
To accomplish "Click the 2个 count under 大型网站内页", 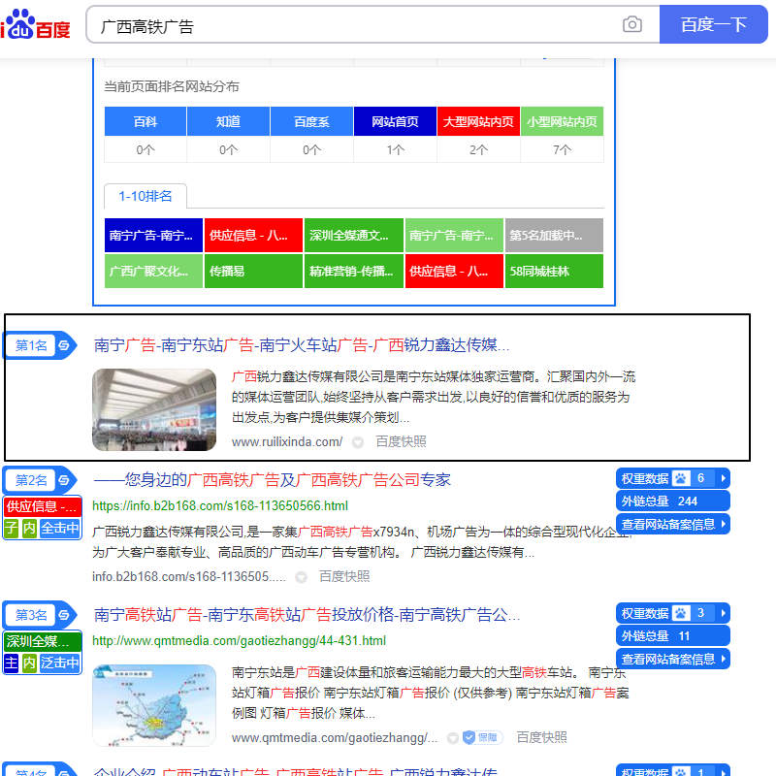I will click(478, 149).
